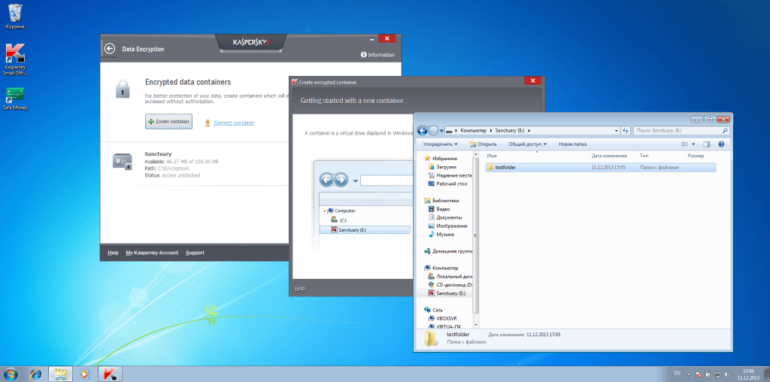Screen dimensions: 770x382
Task: Click the Create container button
Action: tap(168, 122)
